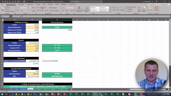Add a new worksheet with plus button
171x96 pixels.
(71, 89)
